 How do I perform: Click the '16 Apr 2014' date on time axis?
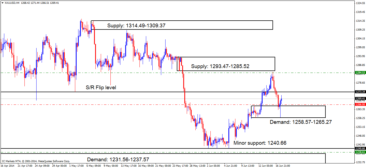(8, 166)
